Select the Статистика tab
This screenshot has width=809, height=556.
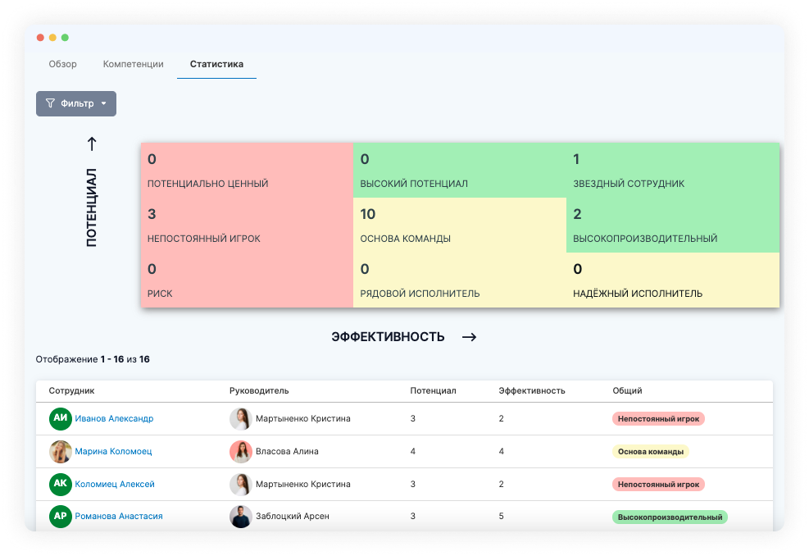[216, 64]
